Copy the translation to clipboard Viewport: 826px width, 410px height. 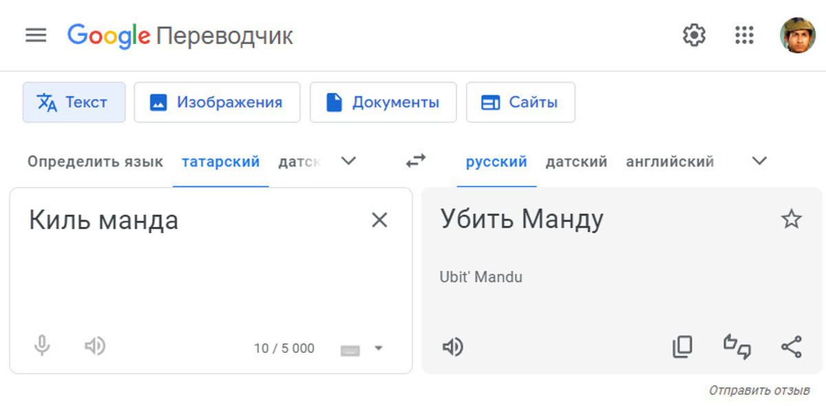681,347
